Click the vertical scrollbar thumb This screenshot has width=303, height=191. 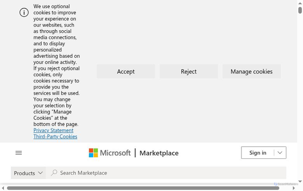coord(300,10)
